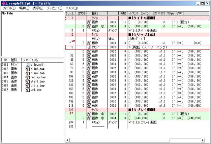211x144 pixels.
Task: Select the >[再生] (ストリーミング) event text
Action: (x=148, y=47)
